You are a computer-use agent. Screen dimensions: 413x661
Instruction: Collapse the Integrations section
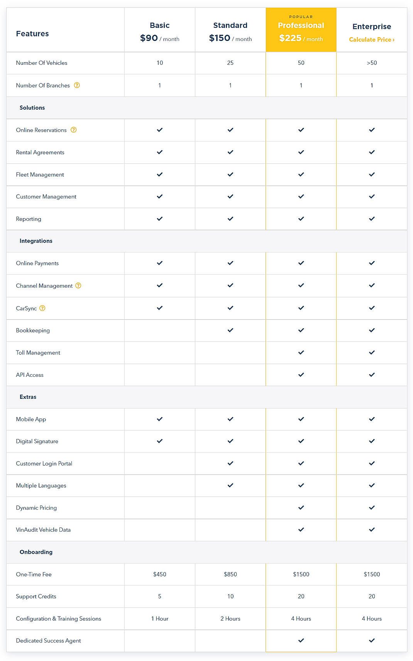coord(36,241)
